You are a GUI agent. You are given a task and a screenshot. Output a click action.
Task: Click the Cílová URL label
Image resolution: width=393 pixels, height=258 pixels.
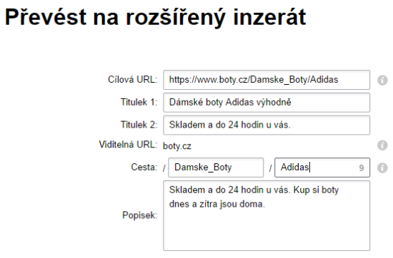pyautogui.click(x=133, y=80)
